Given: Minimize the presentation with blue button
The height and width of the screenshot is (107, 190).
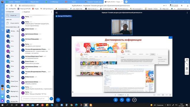Looking at the screenshot, I should 170,37.
